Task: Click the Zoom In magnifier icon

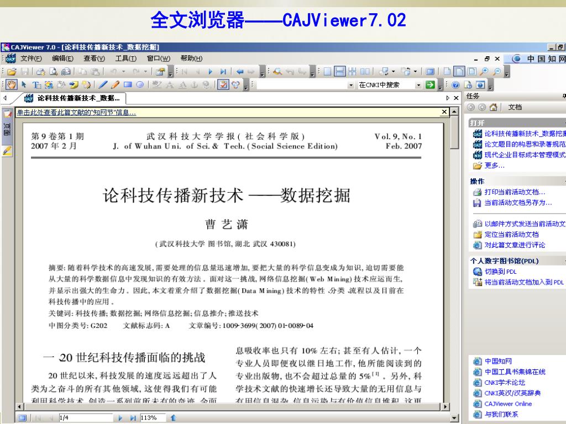Action: tap(484, 71)
